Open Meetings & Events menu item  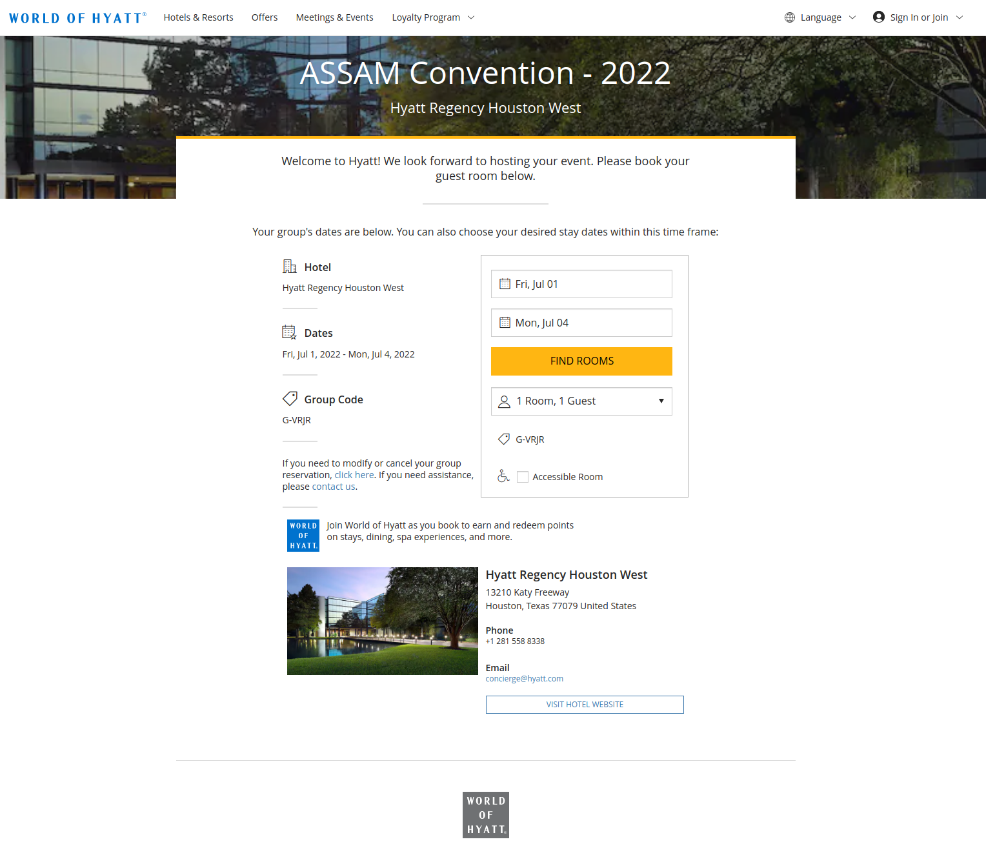tap(335, 17)
